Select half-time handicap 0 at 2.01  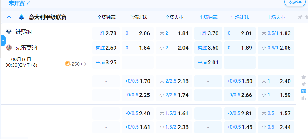(240, 33)
